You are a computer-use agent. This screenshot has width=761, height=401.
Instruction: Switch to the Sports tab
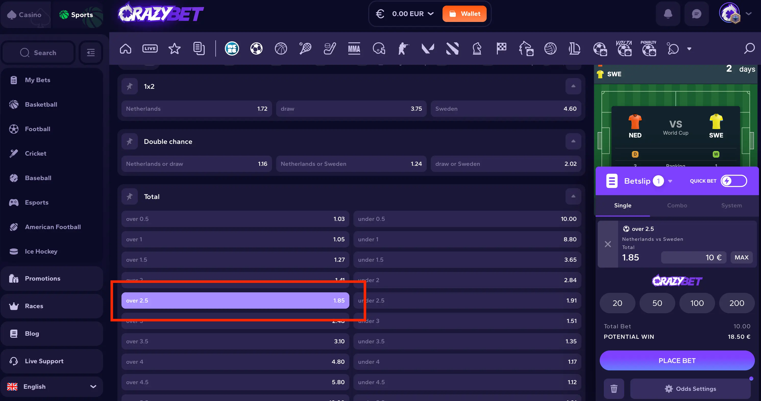[77, 15]
